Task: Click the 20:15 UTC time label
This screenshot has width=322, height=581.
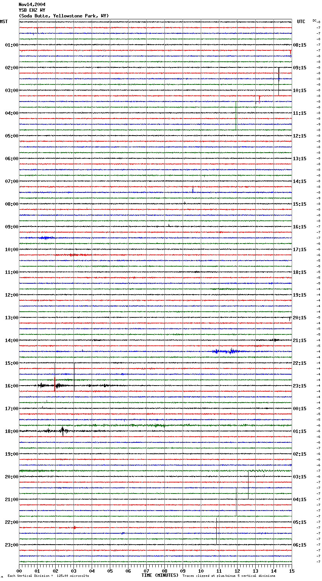Action: tap(300, 318)
